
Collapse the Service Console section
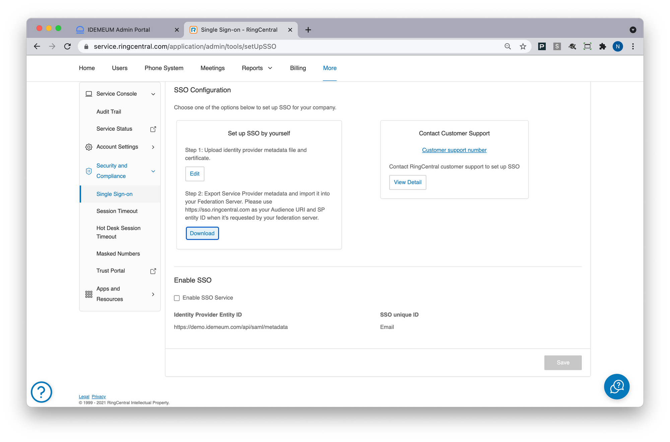(153, 94)
